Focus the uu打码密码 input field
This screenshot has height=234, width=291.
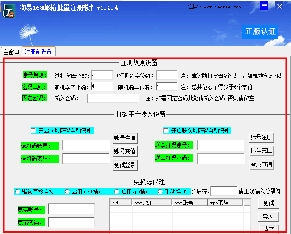click(86, 158)
